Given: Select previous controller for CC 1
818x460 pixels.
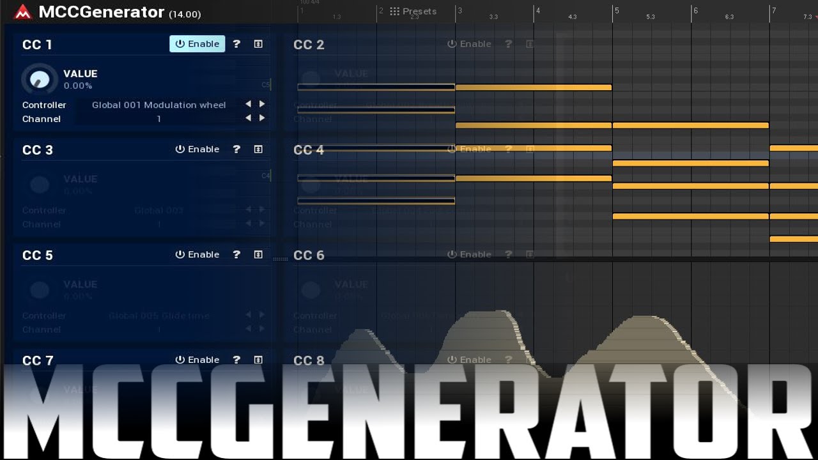Looking at the screenshot, I should 248,104.
